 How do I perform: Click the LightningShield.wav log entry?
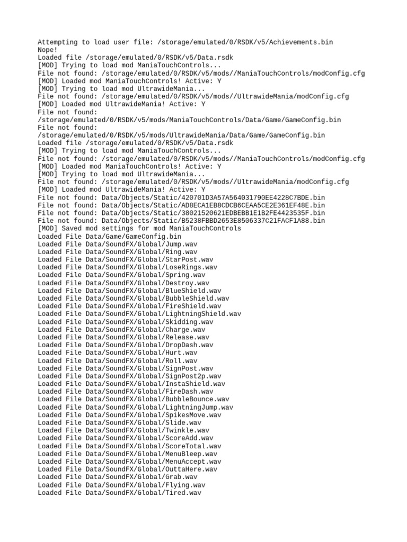click(x=139, y=314)
